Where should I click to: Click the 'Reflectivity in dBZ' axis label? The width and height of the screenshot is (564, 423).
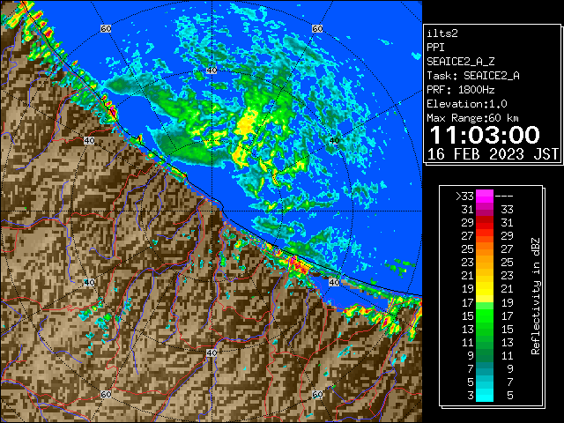pyautogui.click(x=535, y=296)
